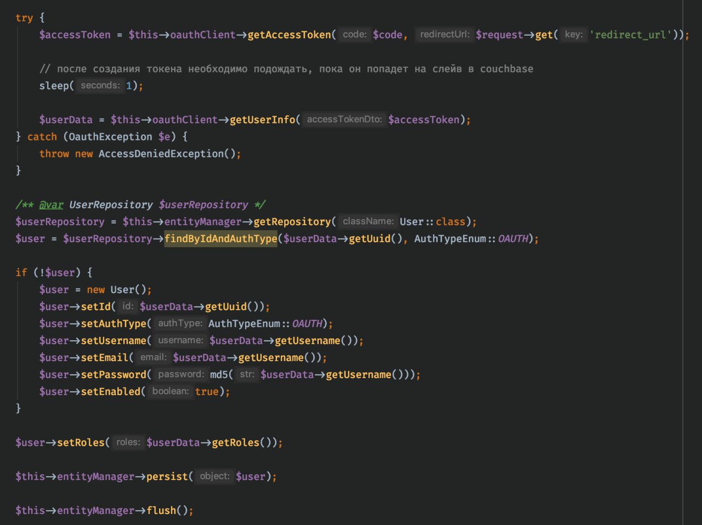Click the setEnabled method call
This screenshot has width=702, height=525.
tap(111, 391)
